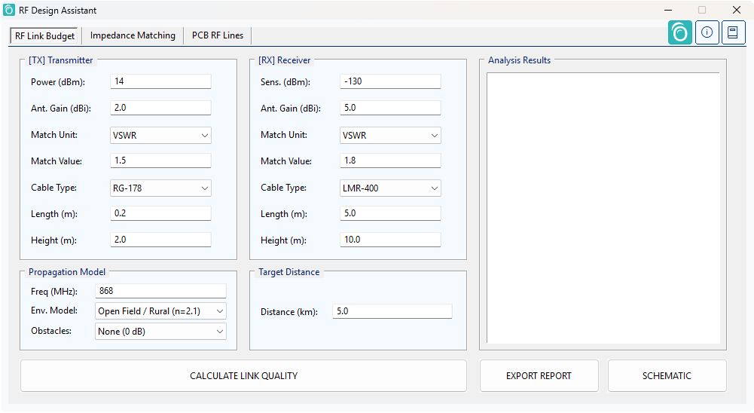Click the '[TX] Transmitter' group label
This screenshot has width=754, height=413.
coord(60,60)
